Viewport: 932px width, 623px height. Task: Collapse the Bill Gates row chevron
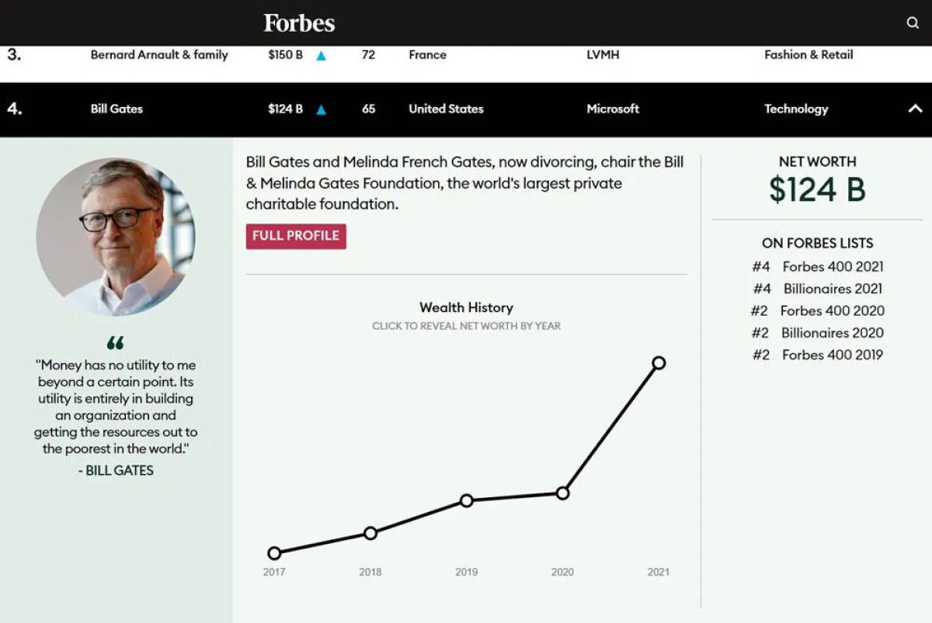[915, 109]
